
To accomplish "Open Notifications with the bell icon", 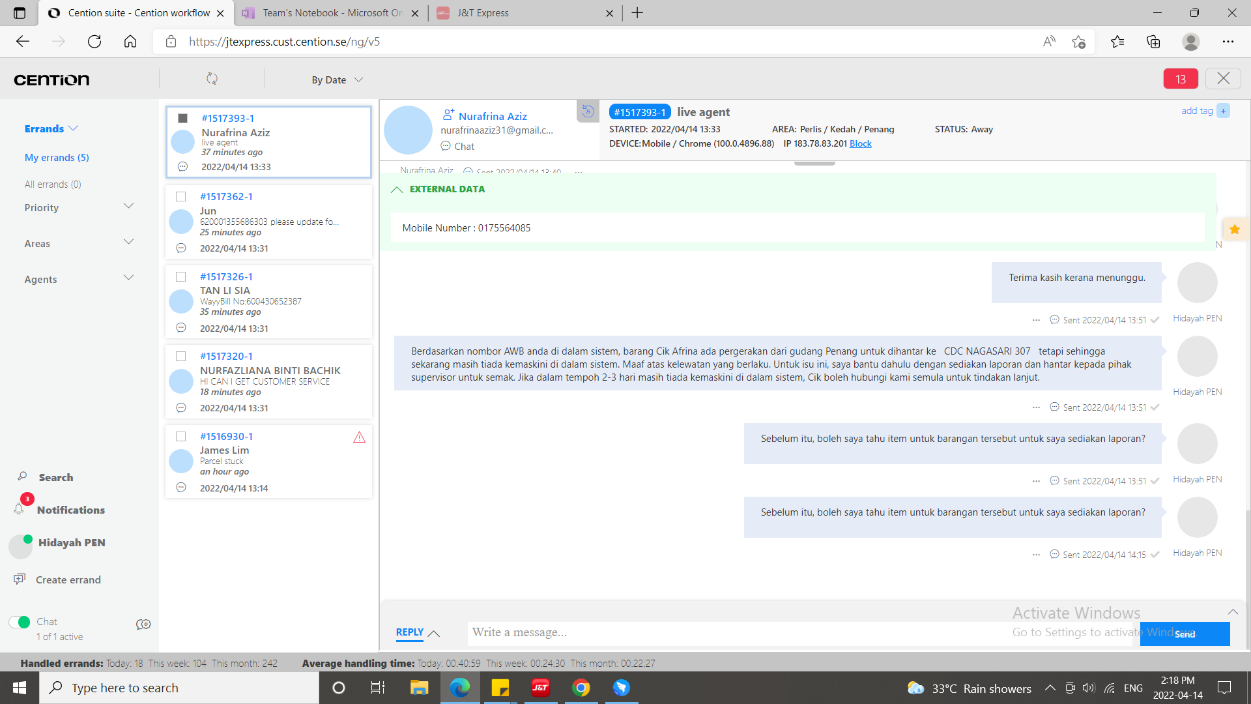I will (x=19, y=509).
